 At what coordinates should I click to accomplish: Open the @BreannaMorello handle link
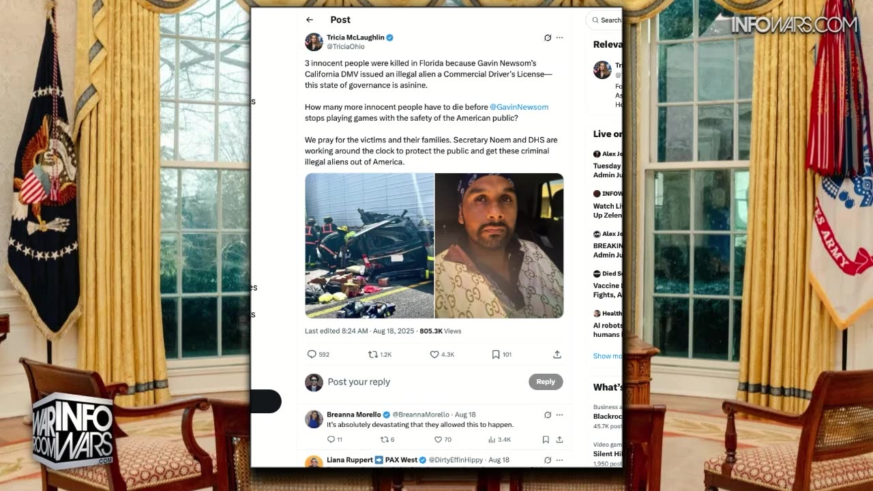421,415
